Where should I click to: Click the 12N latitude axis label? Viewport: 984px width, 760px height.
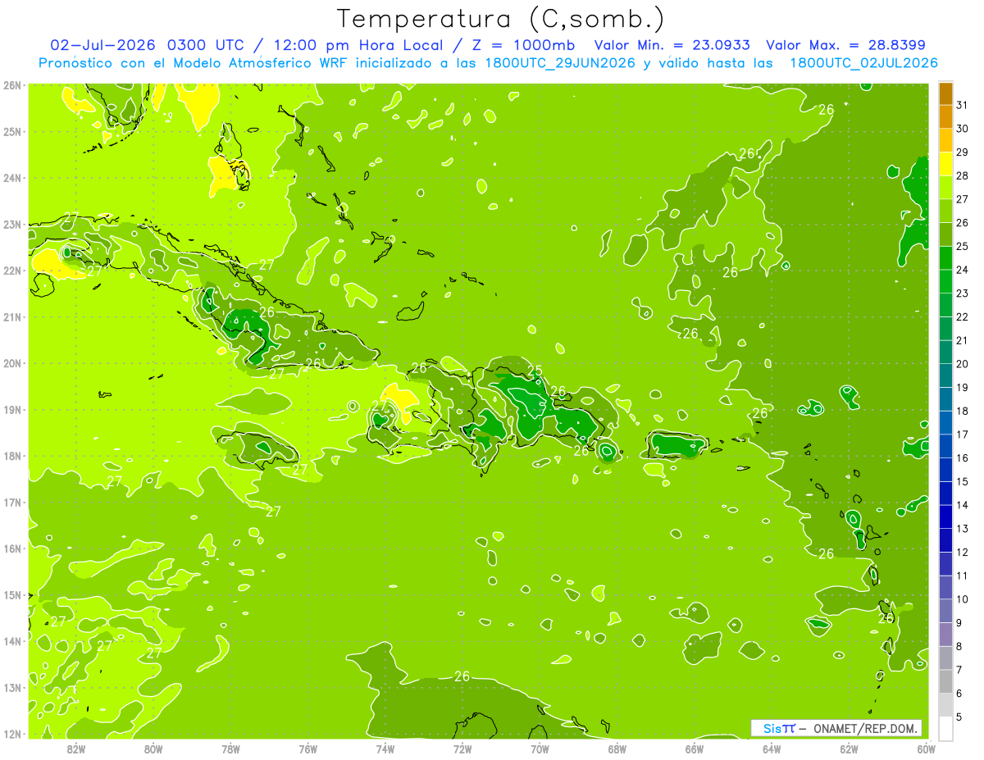[12, 734]
